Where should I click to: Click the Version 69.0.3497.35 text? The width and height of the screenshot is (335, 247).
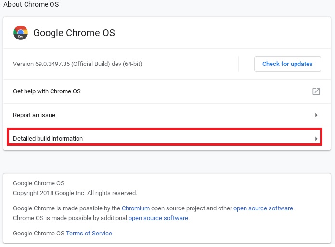click(77, 64)
